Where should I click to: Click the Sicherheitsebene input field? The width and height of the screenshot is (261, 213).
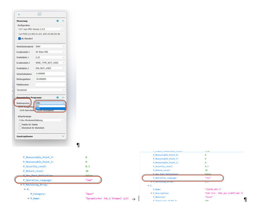click(50, 74)
